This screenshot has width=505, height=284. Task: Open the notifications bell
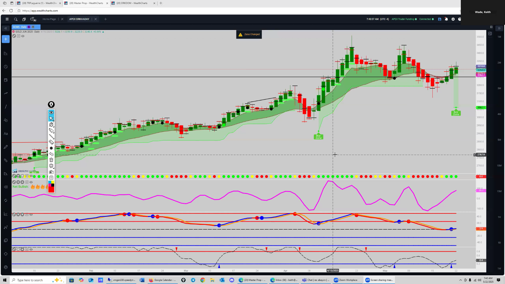(x=446, y=19)
